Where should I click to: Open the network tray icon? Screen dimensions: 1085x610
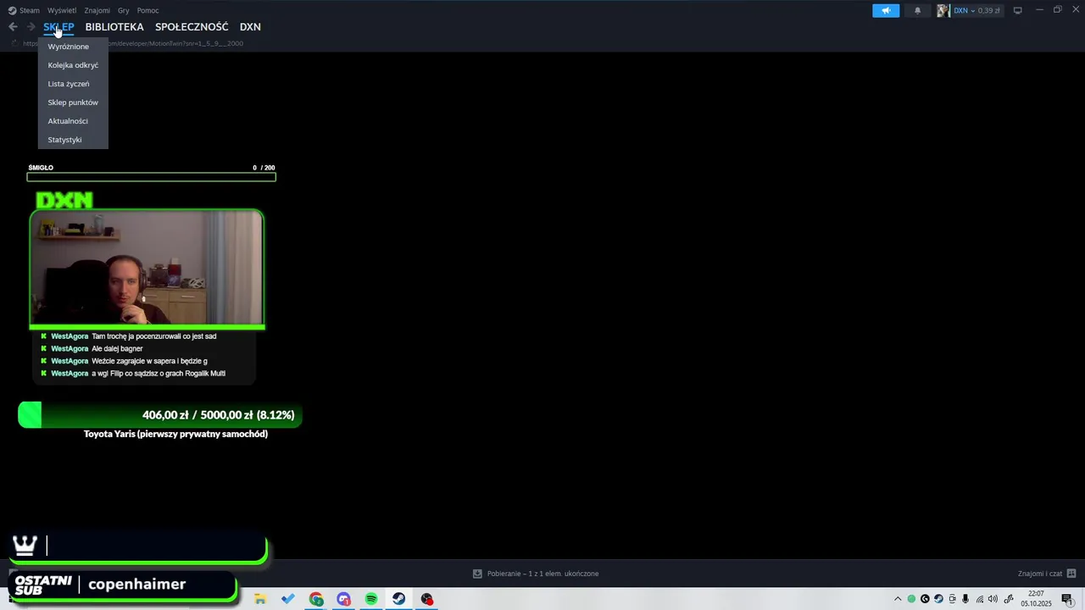(980, 599)
